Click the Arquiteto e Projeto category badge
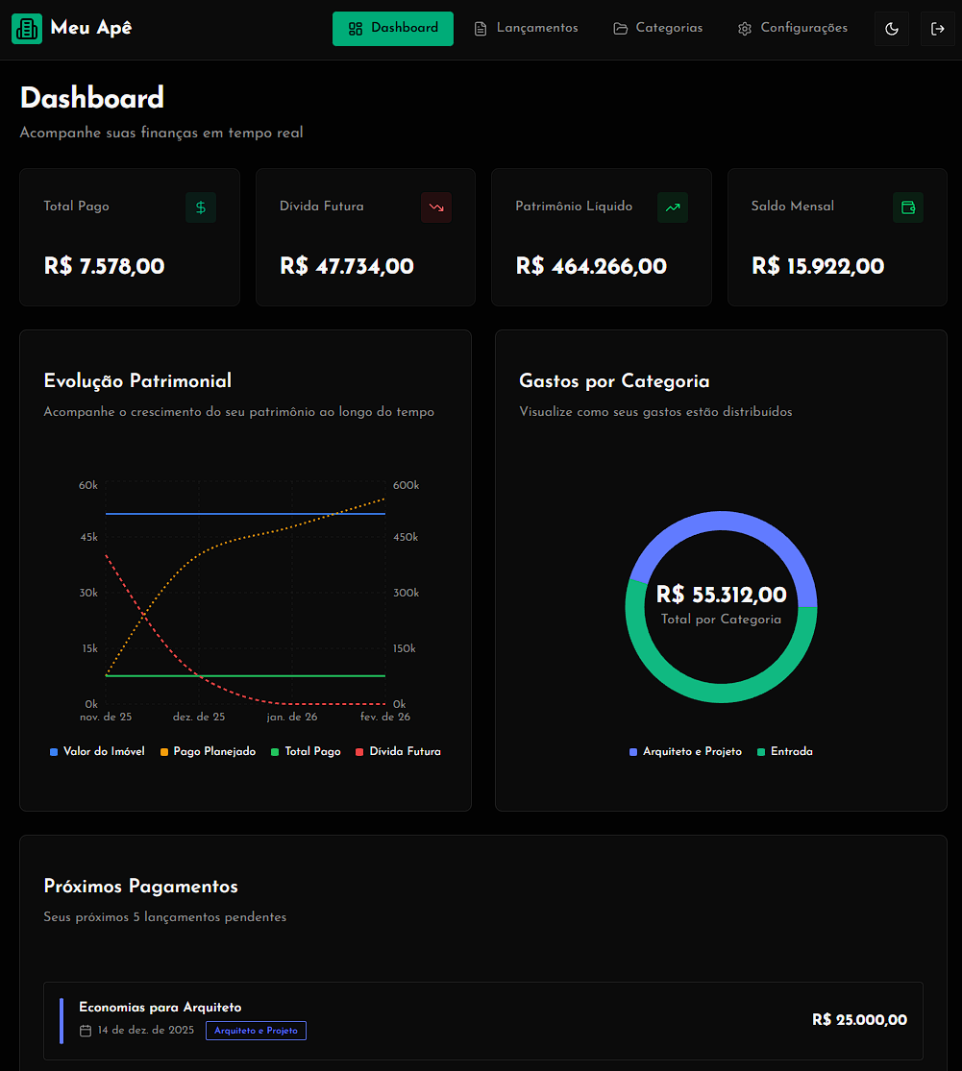The width and height of the screenshot is (962, 1071). 256,1030
